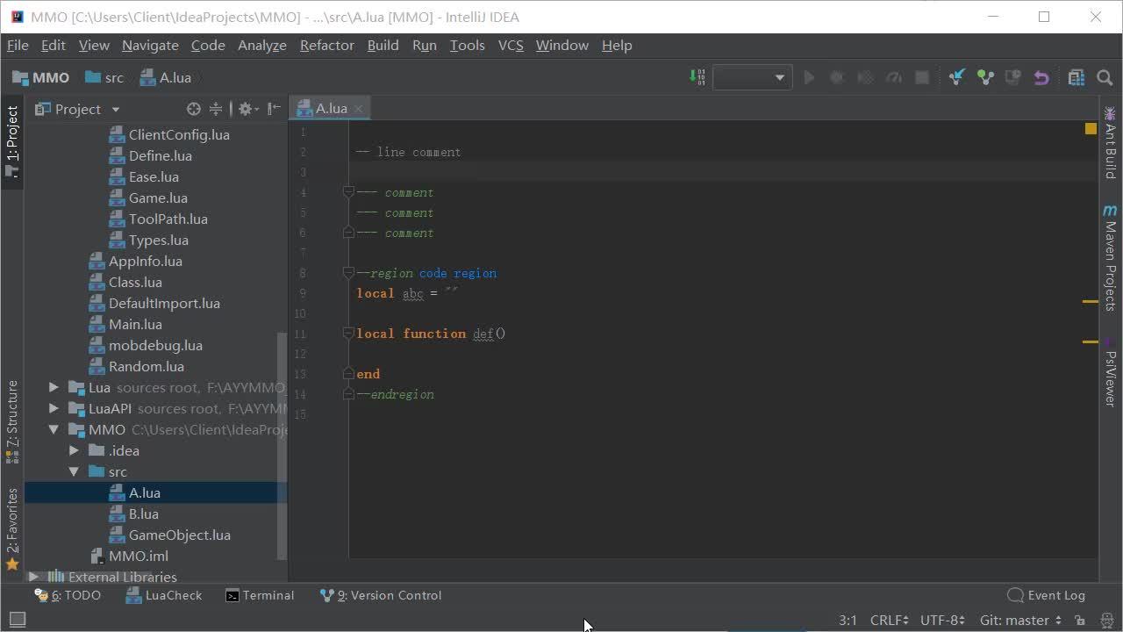Open the run configuration dropdown

[x=752, y=77]
